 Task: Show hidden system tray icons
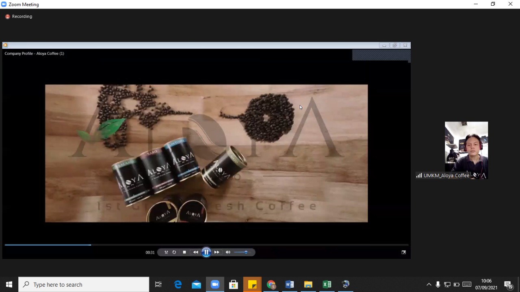[429, 285]
